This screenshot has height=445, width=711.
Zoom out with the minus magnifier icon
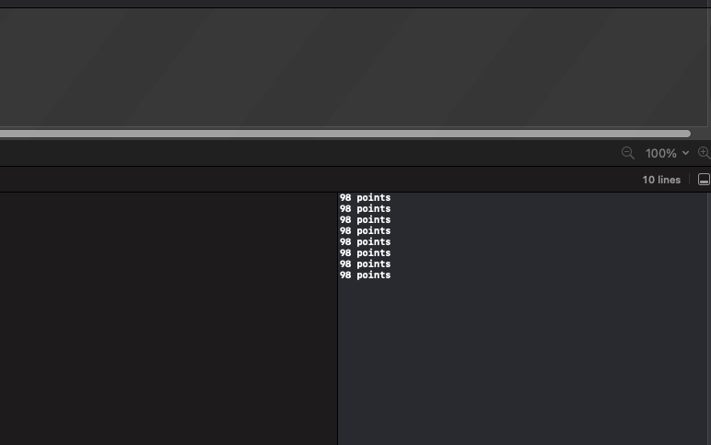coord(627,153)
